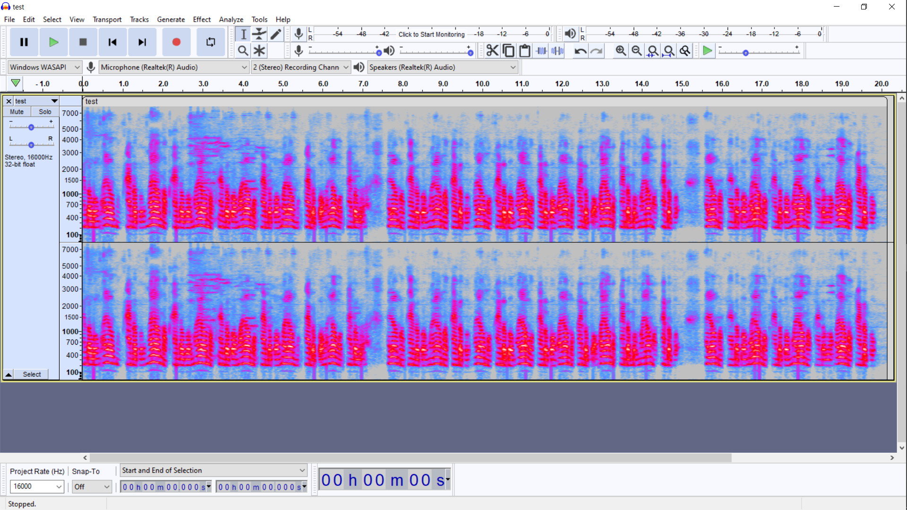Click the Select button on the track panel
The width and height of the screenshot is (907, 510).
tap(31, 374)
